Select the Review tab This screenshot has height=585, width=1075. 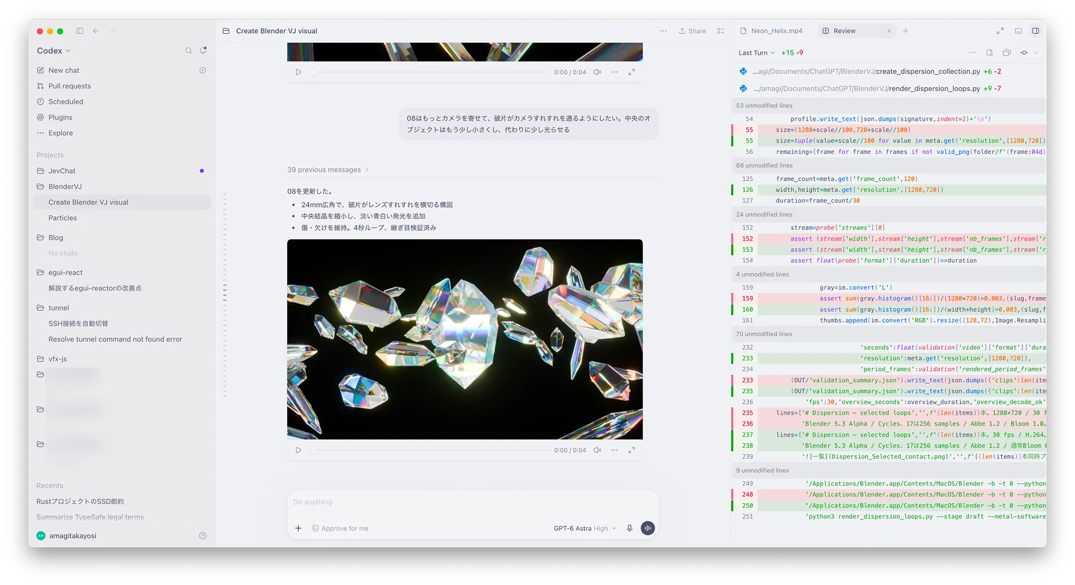point(857,31)
